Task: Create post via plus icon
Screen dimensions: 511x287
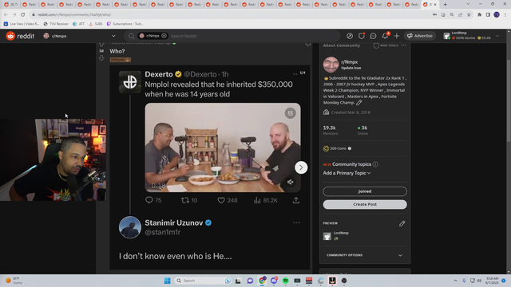Action: pyautogui.click(x=396, y=36)
